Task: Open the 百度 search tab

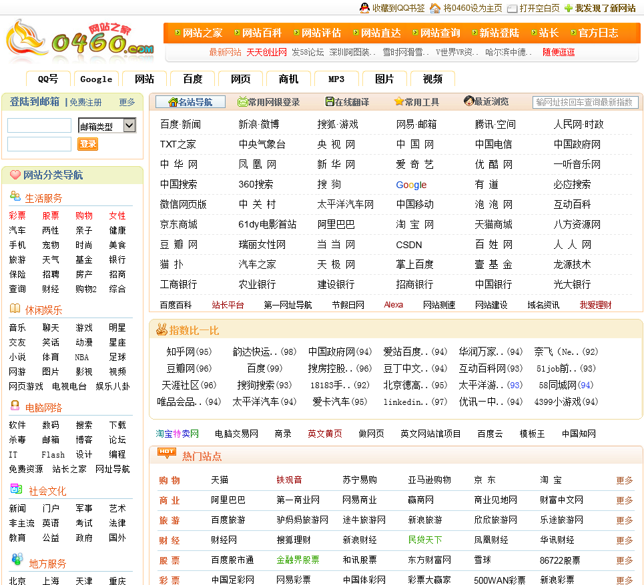Action: click(x=192, y=79)
